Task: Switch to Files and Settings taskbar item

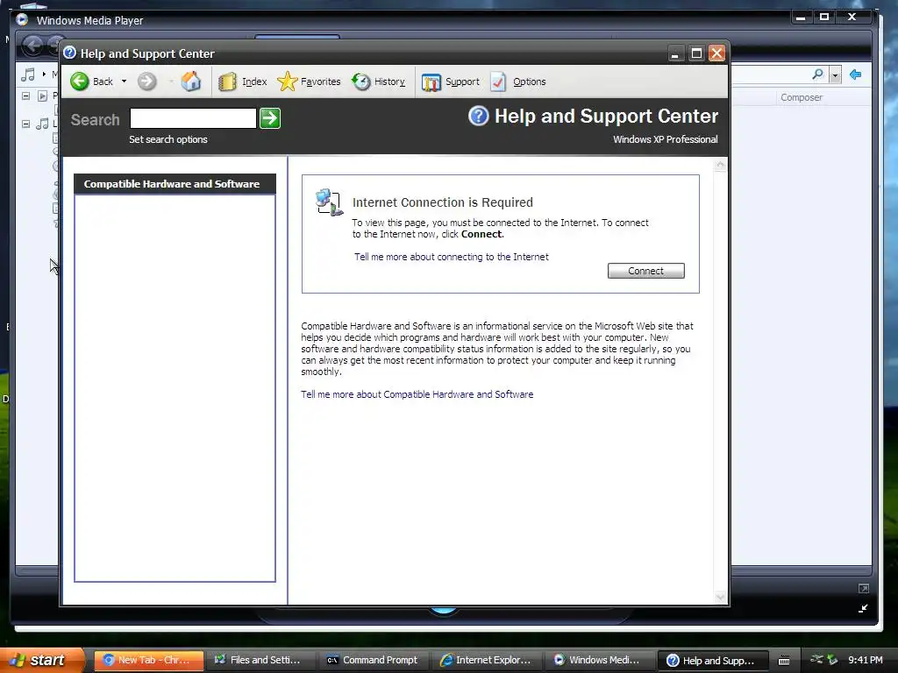Action: 259,660
